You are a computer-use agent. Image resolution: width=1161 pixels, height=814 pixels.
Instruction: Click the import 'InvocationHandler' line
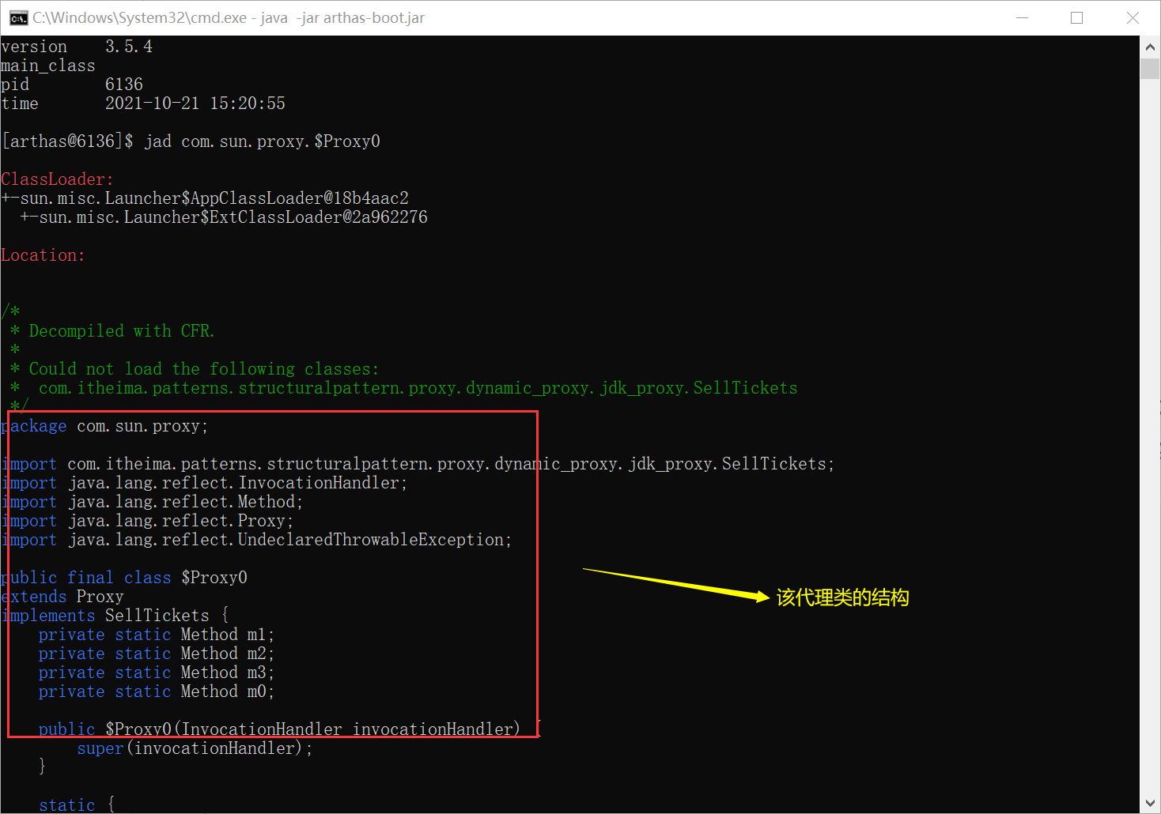[204, 483]
